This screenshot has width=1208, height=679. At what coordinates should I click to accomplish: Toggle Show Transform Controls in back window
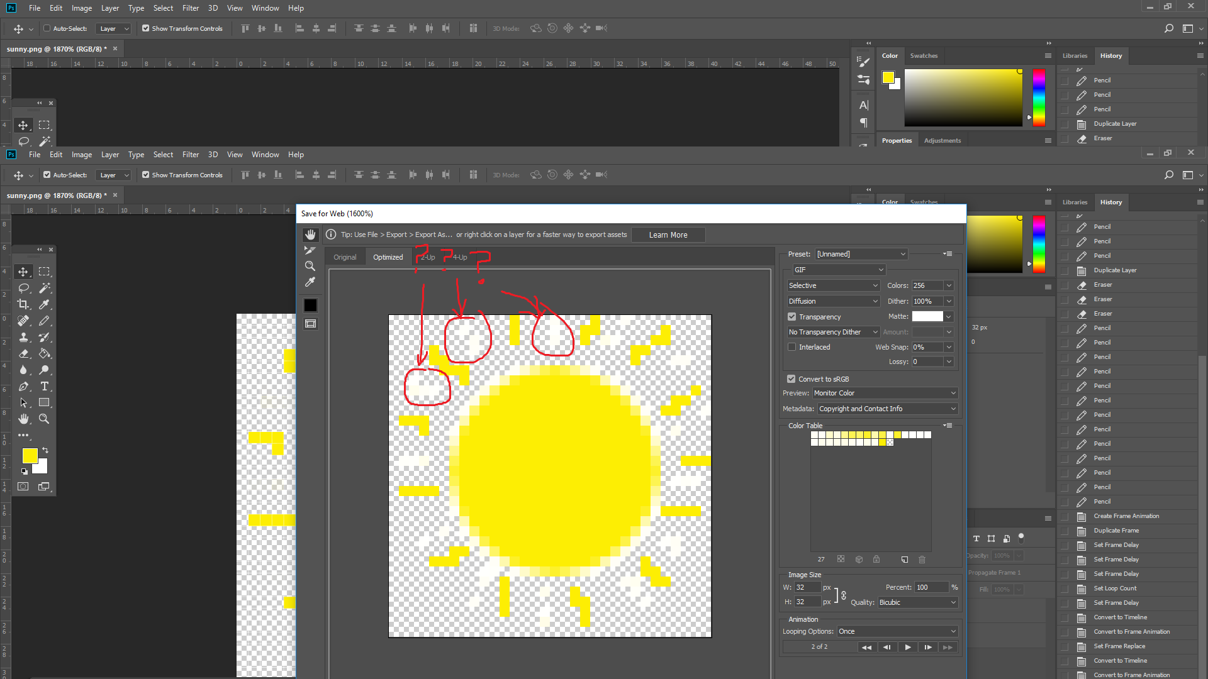146,28
